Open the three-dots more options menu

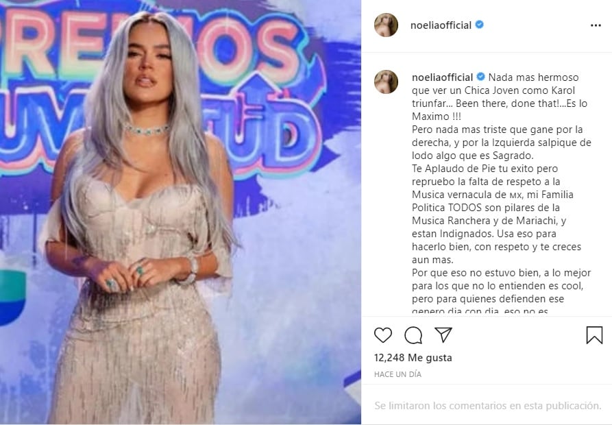(596, 25)
